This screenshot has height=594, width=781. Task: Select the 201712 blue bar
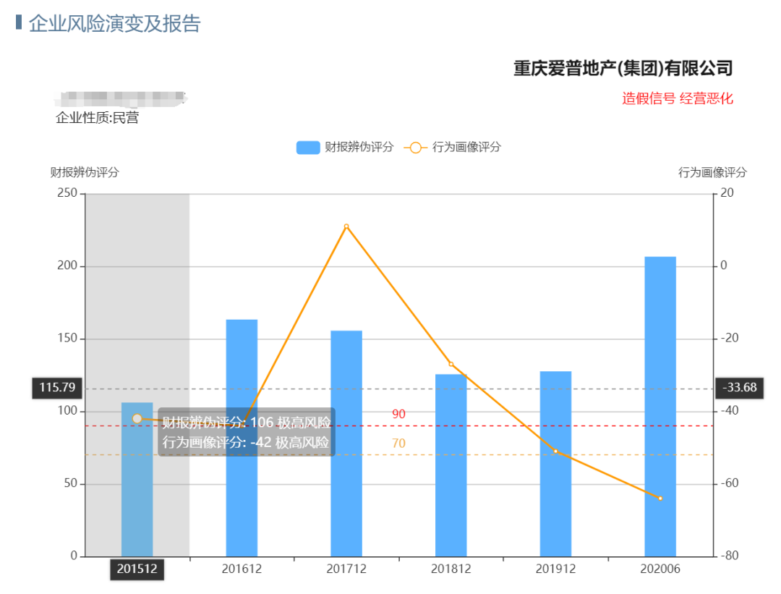(346, 444)
